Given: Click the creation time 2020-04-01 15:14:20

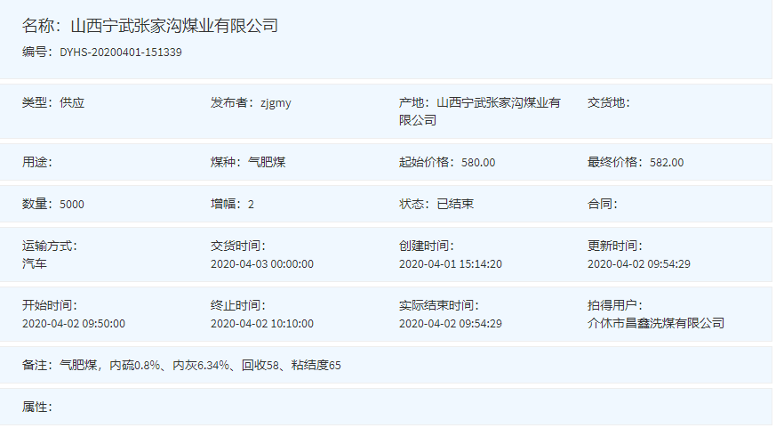Looking at the screenshot, I should coord(451,264).
